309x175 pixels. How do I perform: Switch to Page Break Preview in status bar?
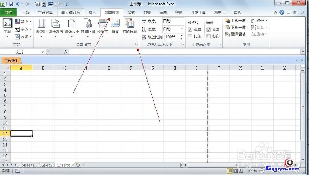[x=241, y=171]
